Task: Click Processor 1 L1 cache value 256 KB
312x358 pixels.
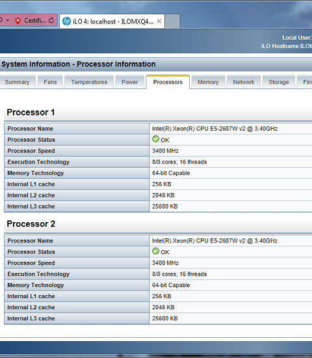Action: (162, 184)
